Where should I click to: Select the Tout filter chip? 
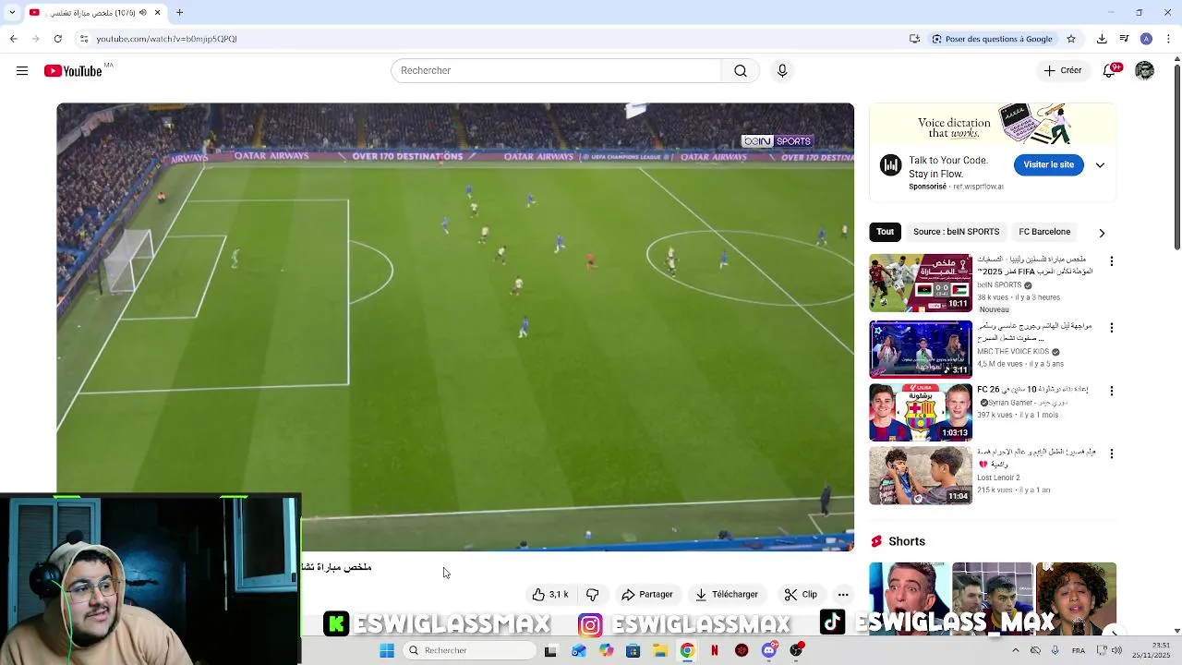click(x=885, y=232)
